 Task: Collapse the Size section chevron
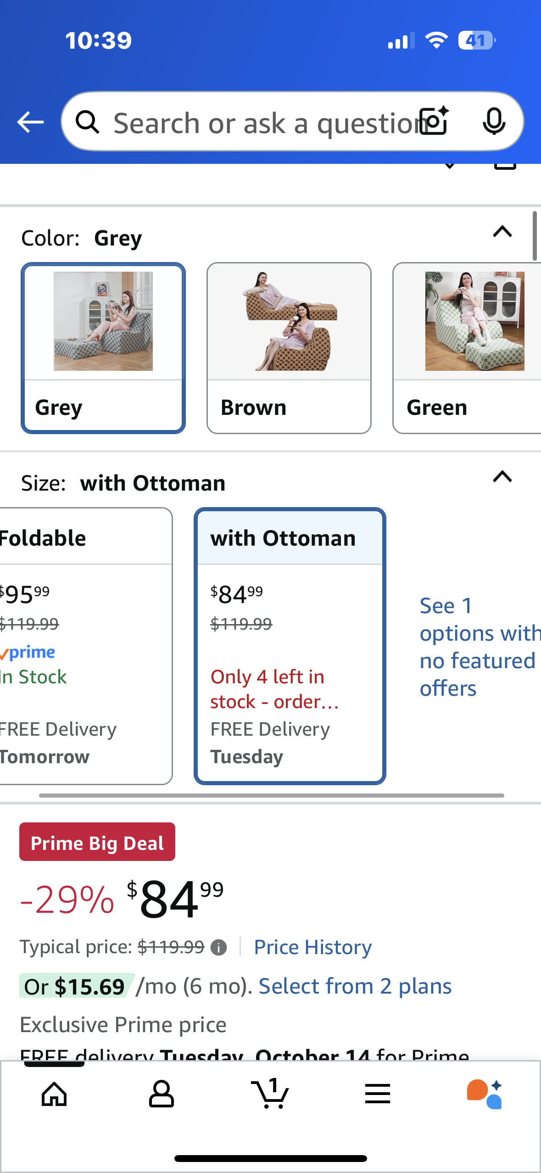(x=502, y=477)
